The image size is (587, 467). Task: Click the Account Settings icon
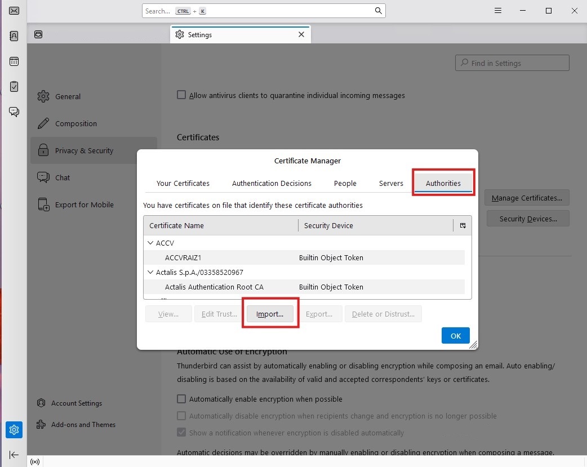(x=41, y=403)
